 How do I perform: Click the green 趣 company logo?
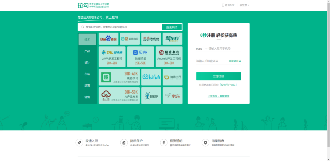(106, 77)
